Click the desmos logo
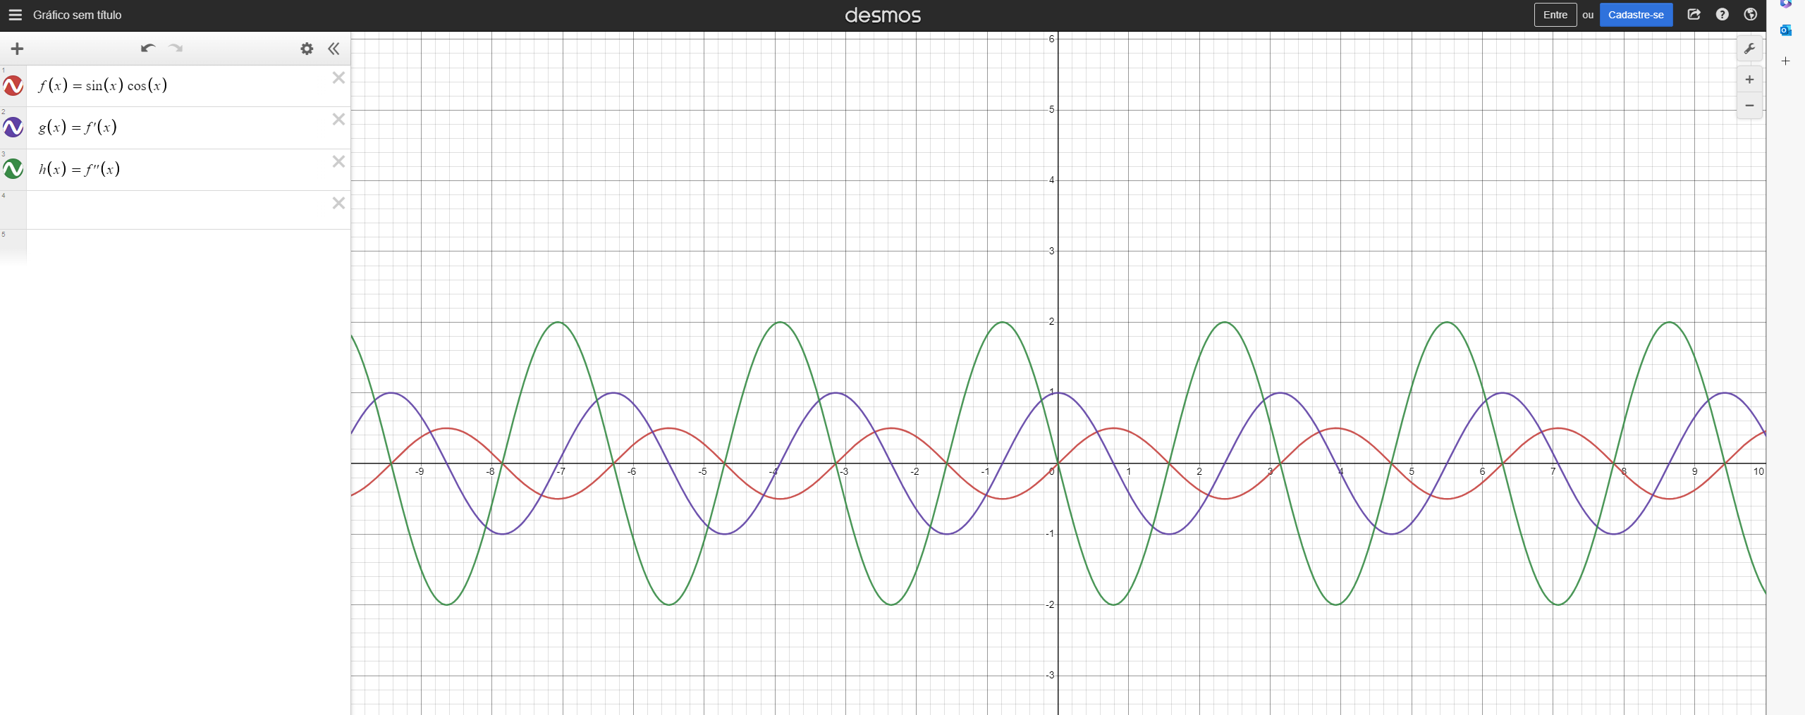1805x715 pixels. tap(883, 15)
